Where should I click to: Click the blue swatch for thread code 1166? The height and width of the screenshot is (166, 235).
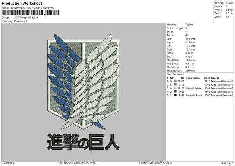pyautogui.click(x=175, y=92)
